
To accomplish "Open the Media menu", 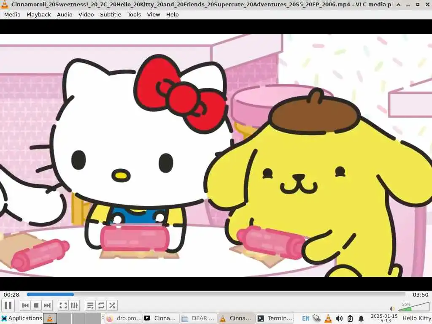I will pos(12,15).
